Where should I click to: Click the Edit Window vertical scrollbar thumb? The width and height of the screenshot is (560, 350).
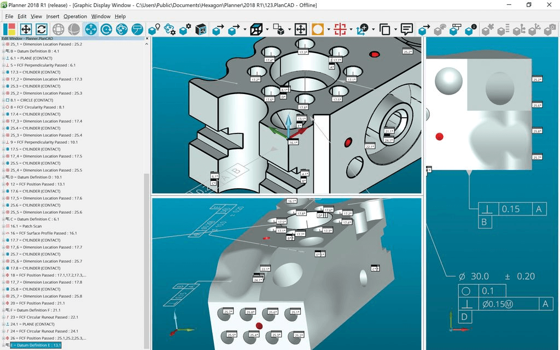147,261
